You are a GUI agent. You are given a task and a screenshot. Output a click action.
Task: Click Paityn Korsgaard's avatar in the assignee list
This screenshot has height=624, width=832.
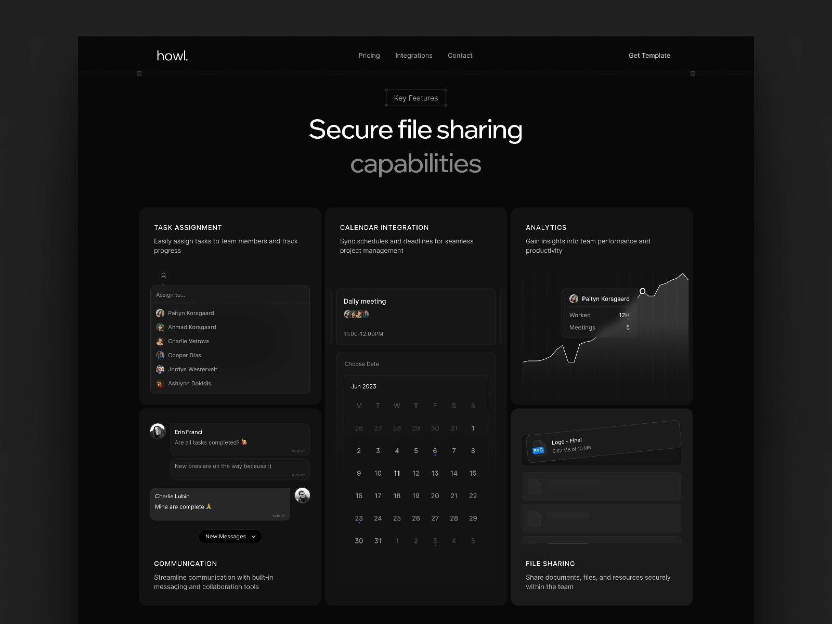tap(160, 313)
